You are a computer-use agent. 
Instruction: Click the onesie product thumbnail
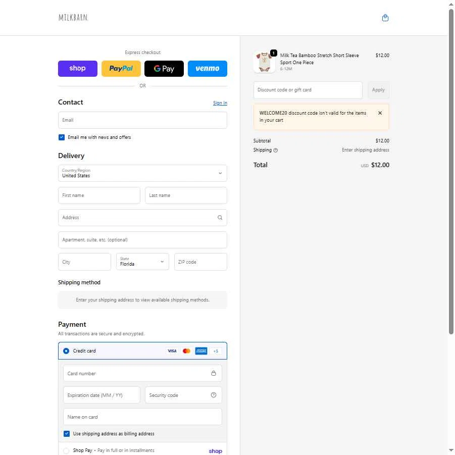pyautogui.click(x=264, y=62)
